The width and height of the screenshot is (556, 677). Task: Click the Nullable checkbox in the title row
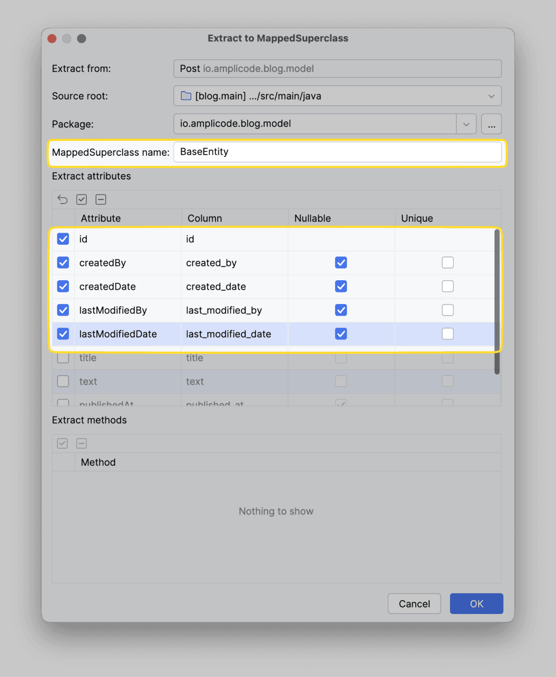[341, 358]
